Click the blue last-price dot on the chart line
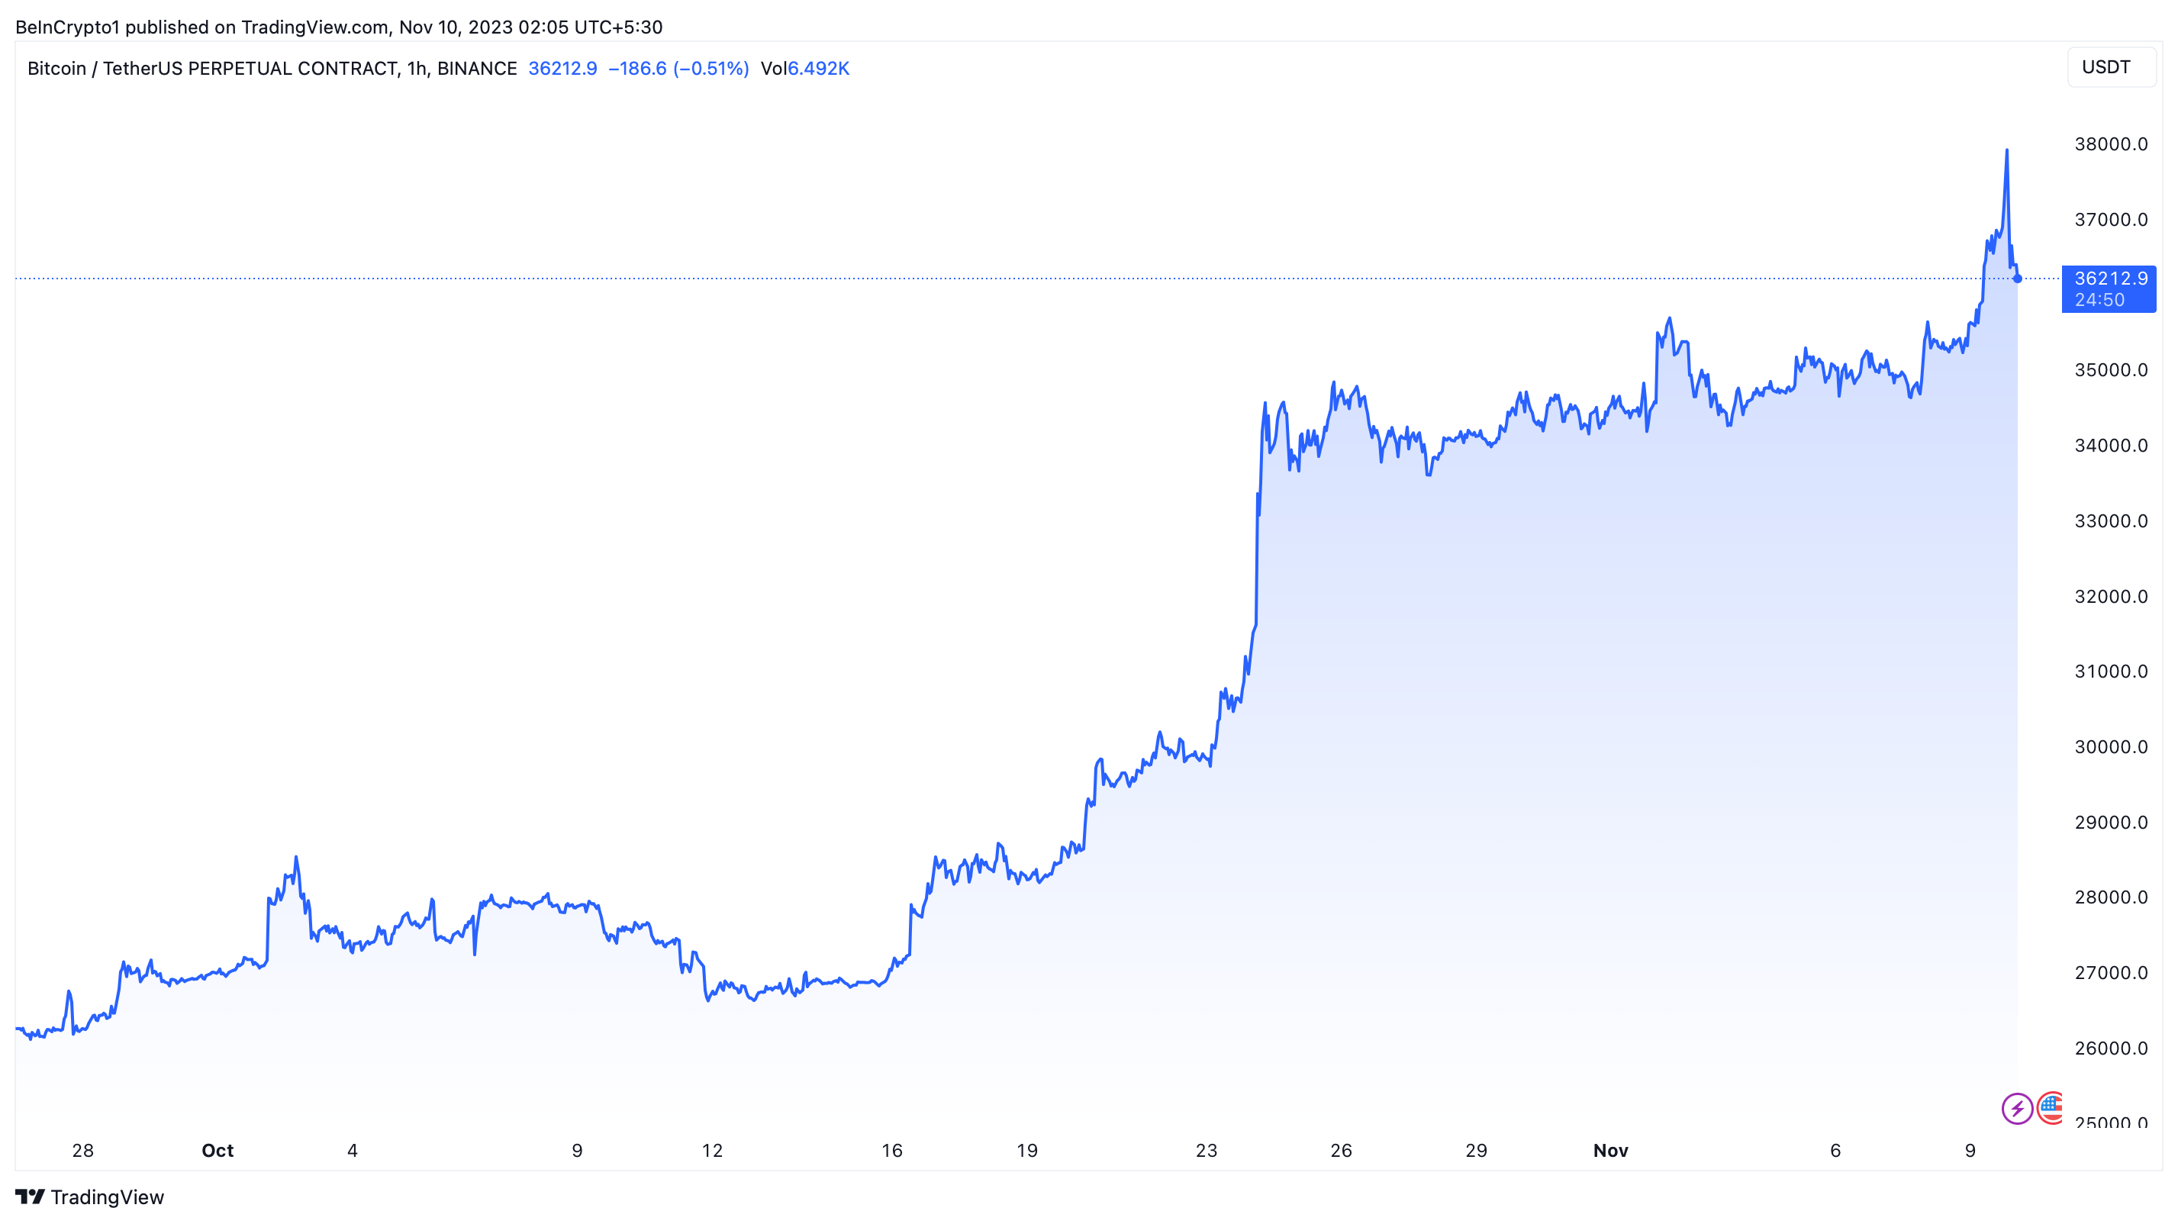The image size is (2178, 1224). 2017,278
